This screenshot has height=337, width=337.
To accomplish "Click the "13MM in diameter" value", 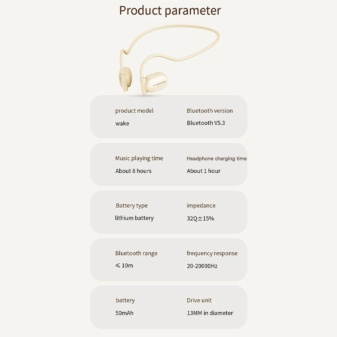I will (x=210, y=313).
